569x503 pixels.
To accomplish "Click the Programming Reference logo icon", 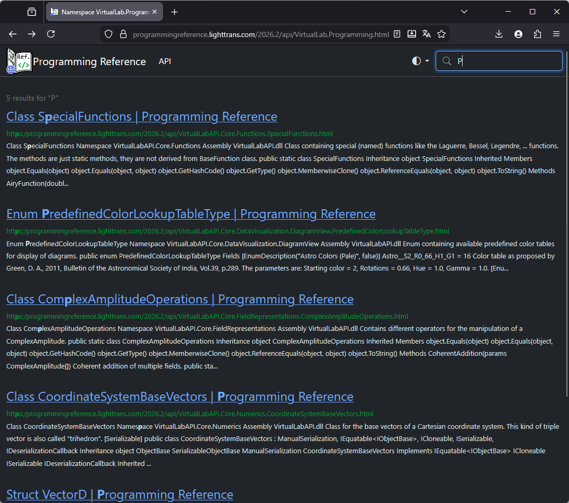I will 19,61.
